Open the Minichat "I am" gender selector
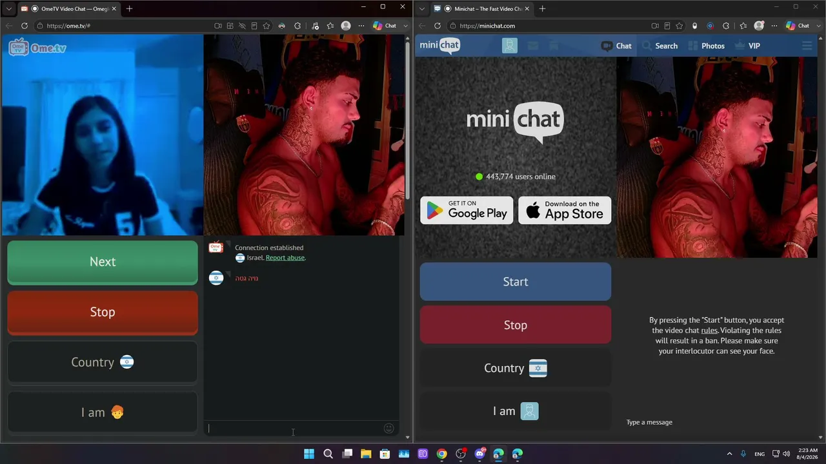The width and height of the screenshot is (826, 464). pyautogui.click(x=516, y=411)
